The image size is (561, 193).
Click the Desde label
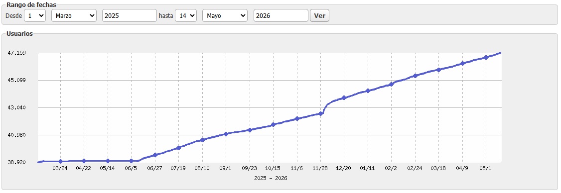coord(13,16)
